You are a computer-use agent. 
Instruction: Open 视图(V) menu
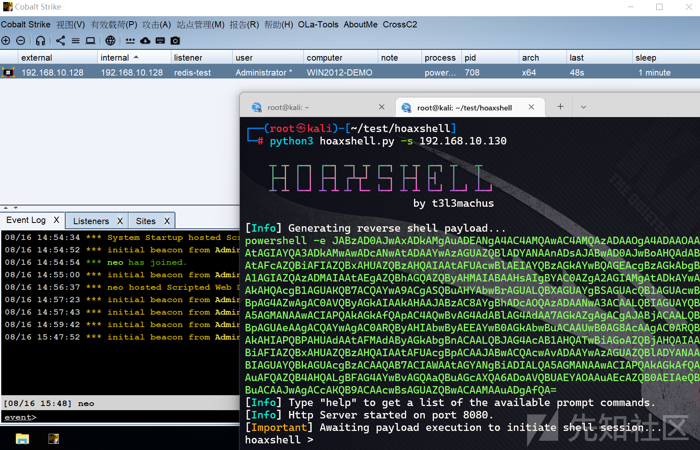coord(71,24)
